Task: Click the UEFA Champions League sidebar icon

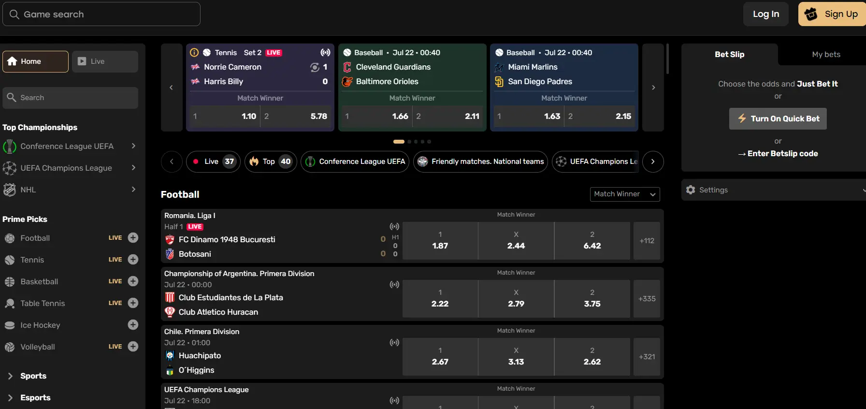Action: tap(10, 168)
